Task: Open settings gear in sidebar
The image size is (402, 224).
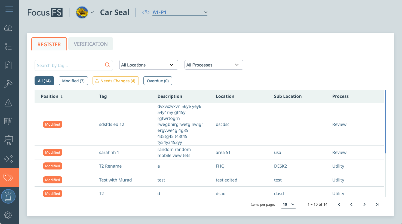Action: click(8, 215)
